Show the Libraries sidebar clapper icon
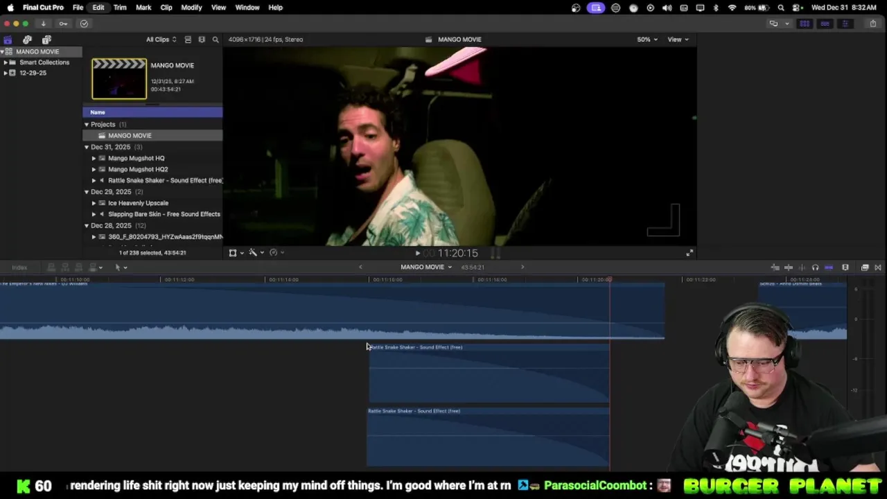 pyautogui.click(x=8, y=40)
